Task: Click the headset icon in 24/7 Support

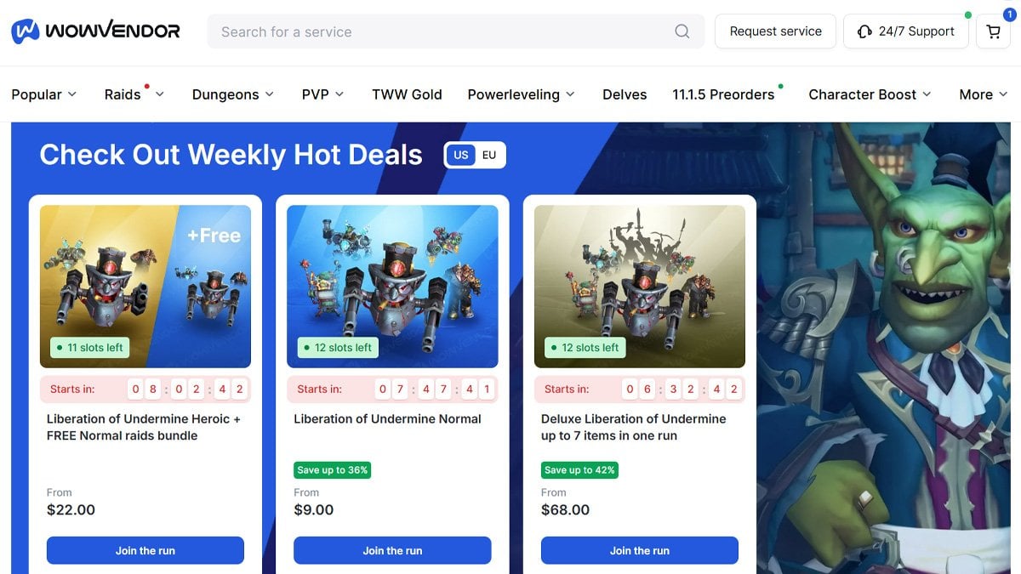Action: 864,31
